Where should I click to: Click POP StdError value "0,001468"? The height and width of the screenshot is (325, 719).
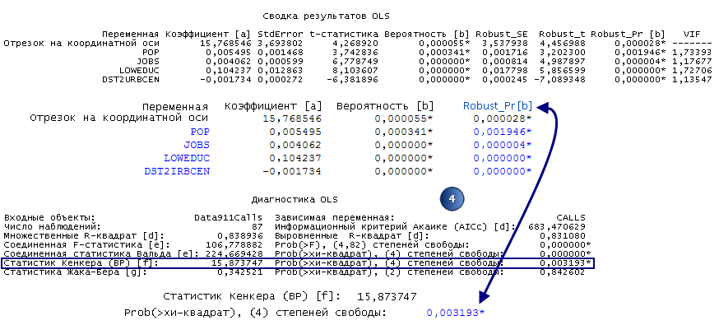(x=281, y=53)
